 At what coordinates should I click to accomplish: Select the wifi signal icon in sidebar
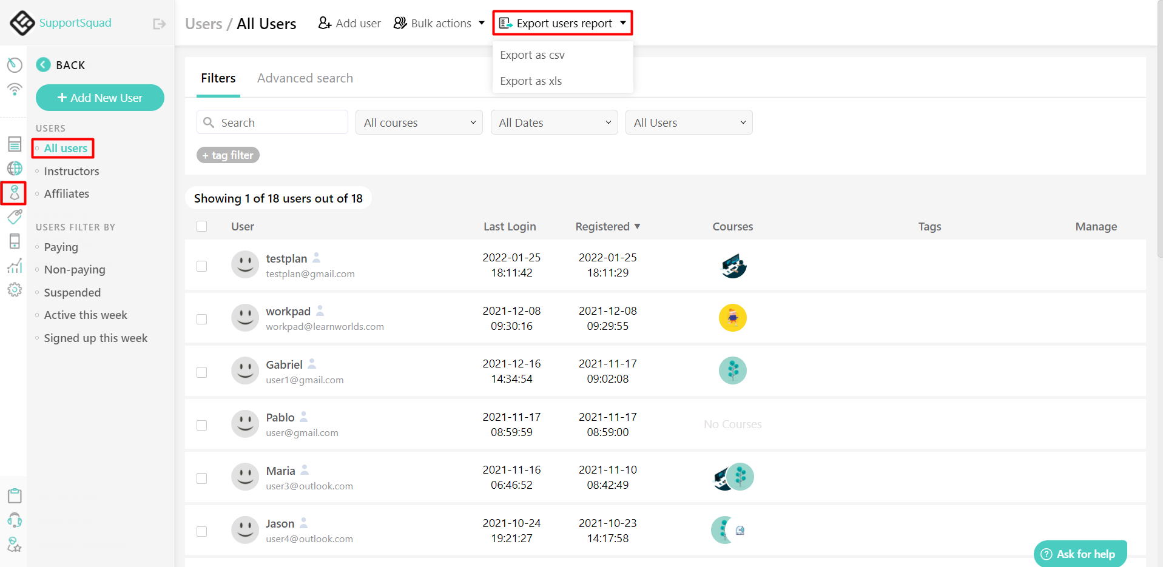pos(14,89)
